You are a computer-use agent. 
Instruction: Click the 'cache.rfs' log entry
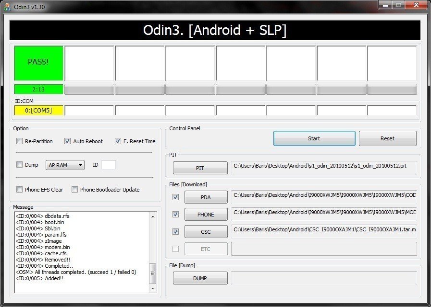tap(41, 253)
